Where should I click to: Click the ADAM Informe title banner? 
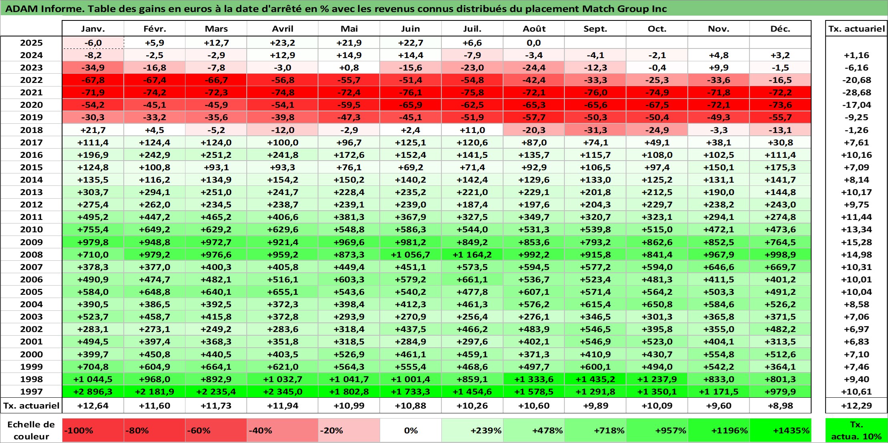444,8
